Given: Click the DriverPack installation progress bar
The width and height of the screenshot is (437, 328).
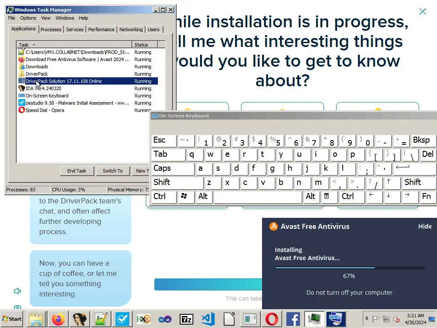Looking at the screenshot, I should pos(208,284).
